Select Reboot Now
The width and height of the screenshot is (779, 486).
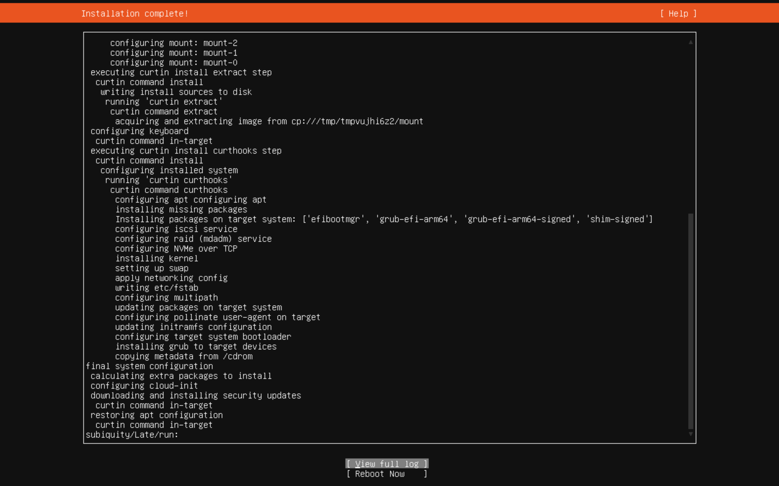[x=387, y=474]
